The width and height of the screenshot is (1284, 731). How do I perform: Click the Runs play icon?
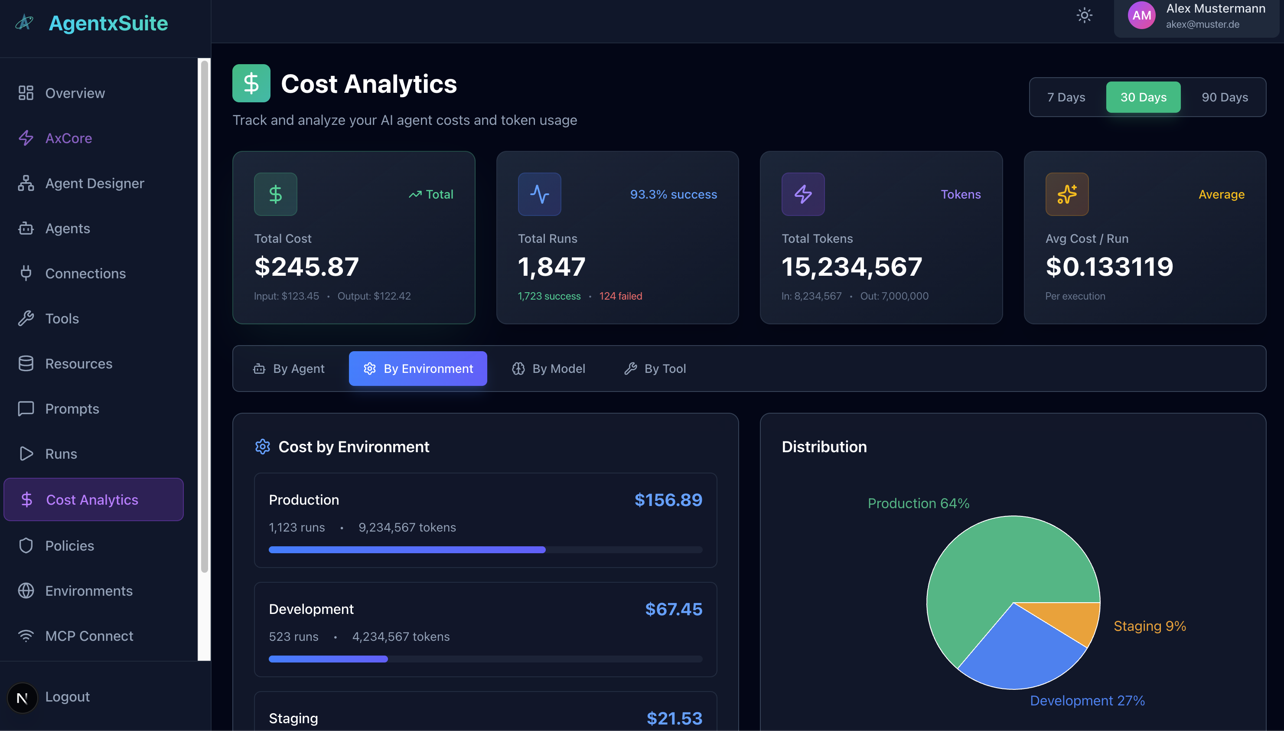point(26,454)
